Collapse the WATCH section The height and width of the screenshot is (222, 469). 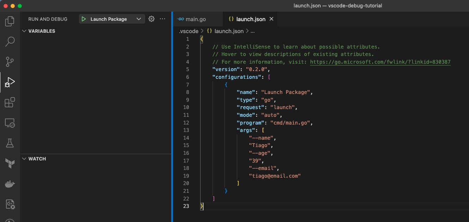[x=24, y=159]
